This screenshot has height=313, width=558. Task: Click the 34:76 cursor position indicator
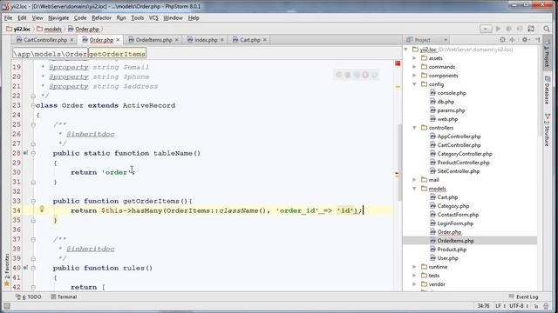pos(483,306)
